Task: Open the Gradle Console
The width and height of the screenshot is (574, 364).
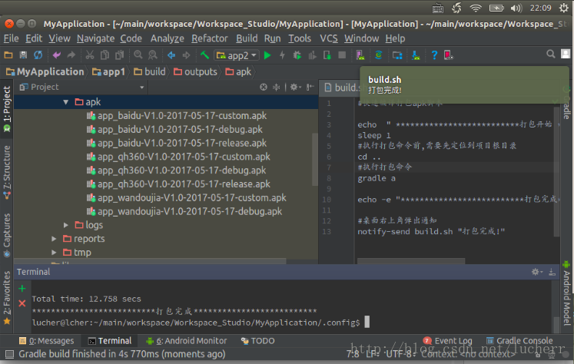Action: (x=519, y=341)
